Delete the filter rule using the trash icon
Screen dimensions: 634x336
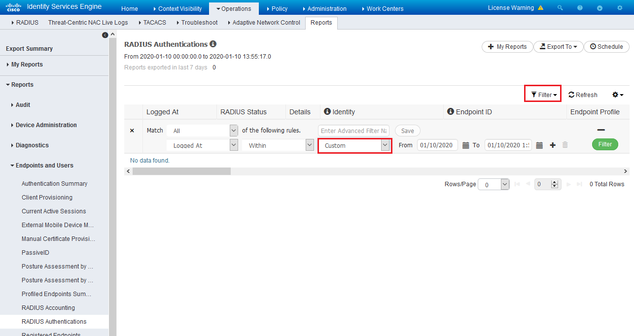pyautogui.click(x=565, y=145)
